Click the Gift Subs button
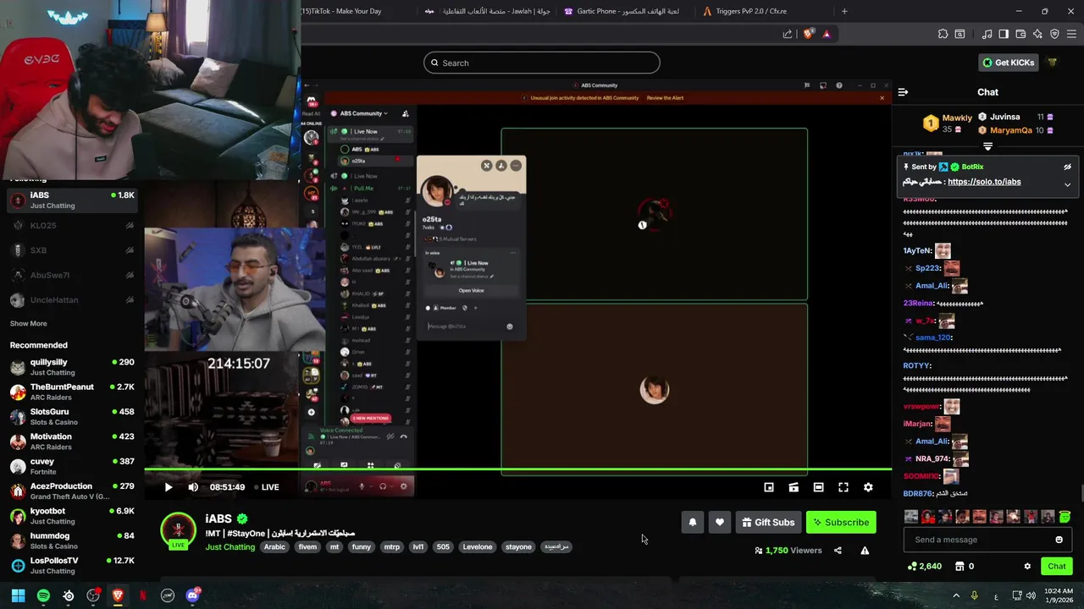 pos(769,523)
